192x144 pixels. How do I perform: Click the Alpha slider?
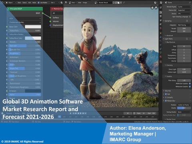pyautogui.click(x=25, y=95)
